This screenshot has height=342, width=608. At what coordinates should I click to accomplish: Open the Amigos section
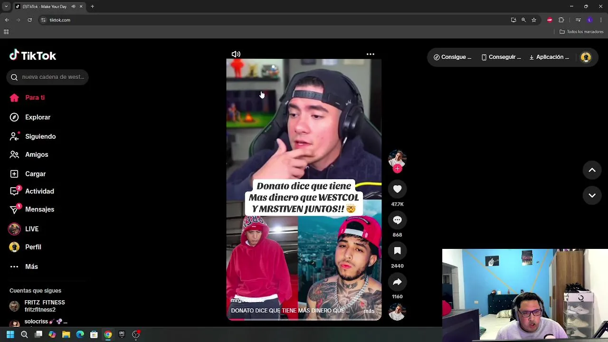[x=29, y=154]
